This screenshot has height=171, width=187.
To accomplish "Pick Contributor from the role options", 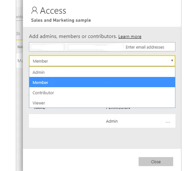I will pos(102,92).
